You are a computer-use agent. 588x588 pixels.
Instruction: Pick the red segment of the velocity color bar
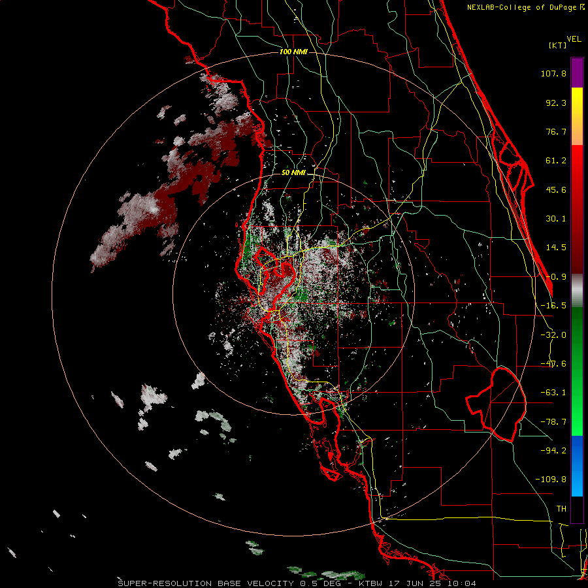(577, 209)
